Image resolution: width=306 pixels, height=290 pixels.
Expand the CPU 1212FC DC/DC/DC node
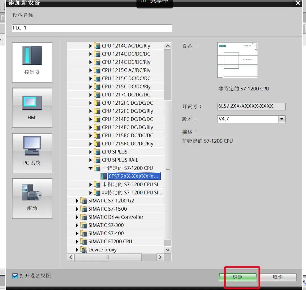pyautogui.click(x=90, y=103)
